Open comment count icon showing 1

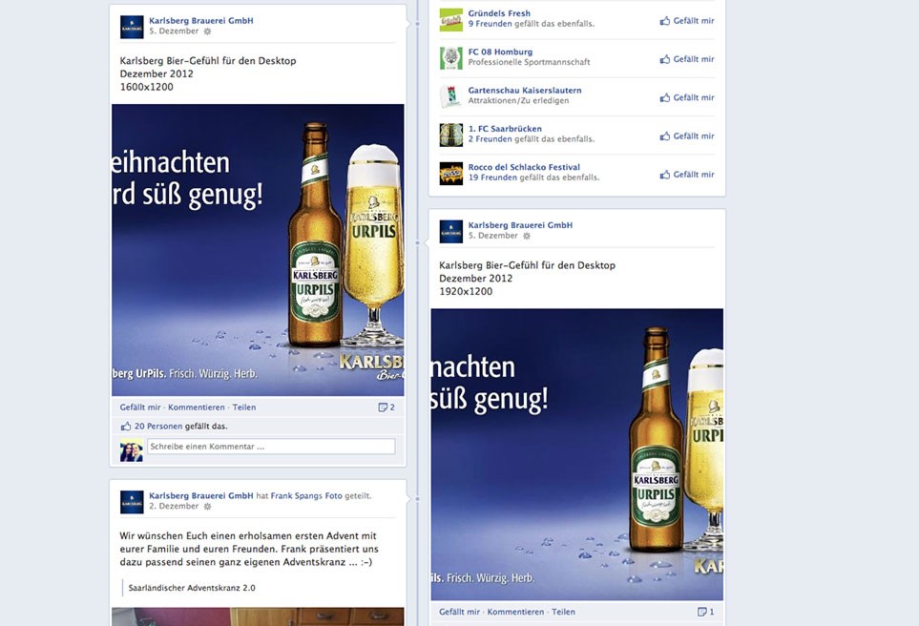click(701, 612)
